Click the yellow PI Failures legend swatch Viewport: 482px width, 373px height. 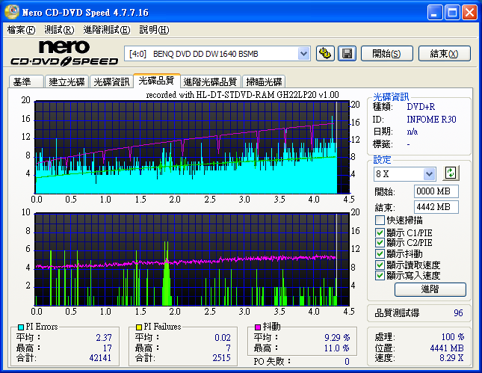click(139, 327)
